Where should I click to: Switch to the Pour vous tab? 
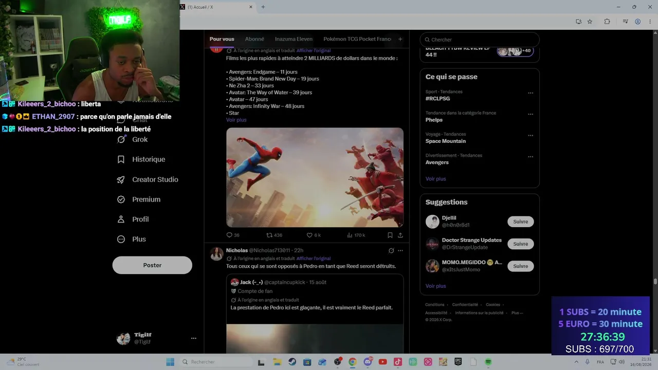pyautogui.click(x=222, y=39)
